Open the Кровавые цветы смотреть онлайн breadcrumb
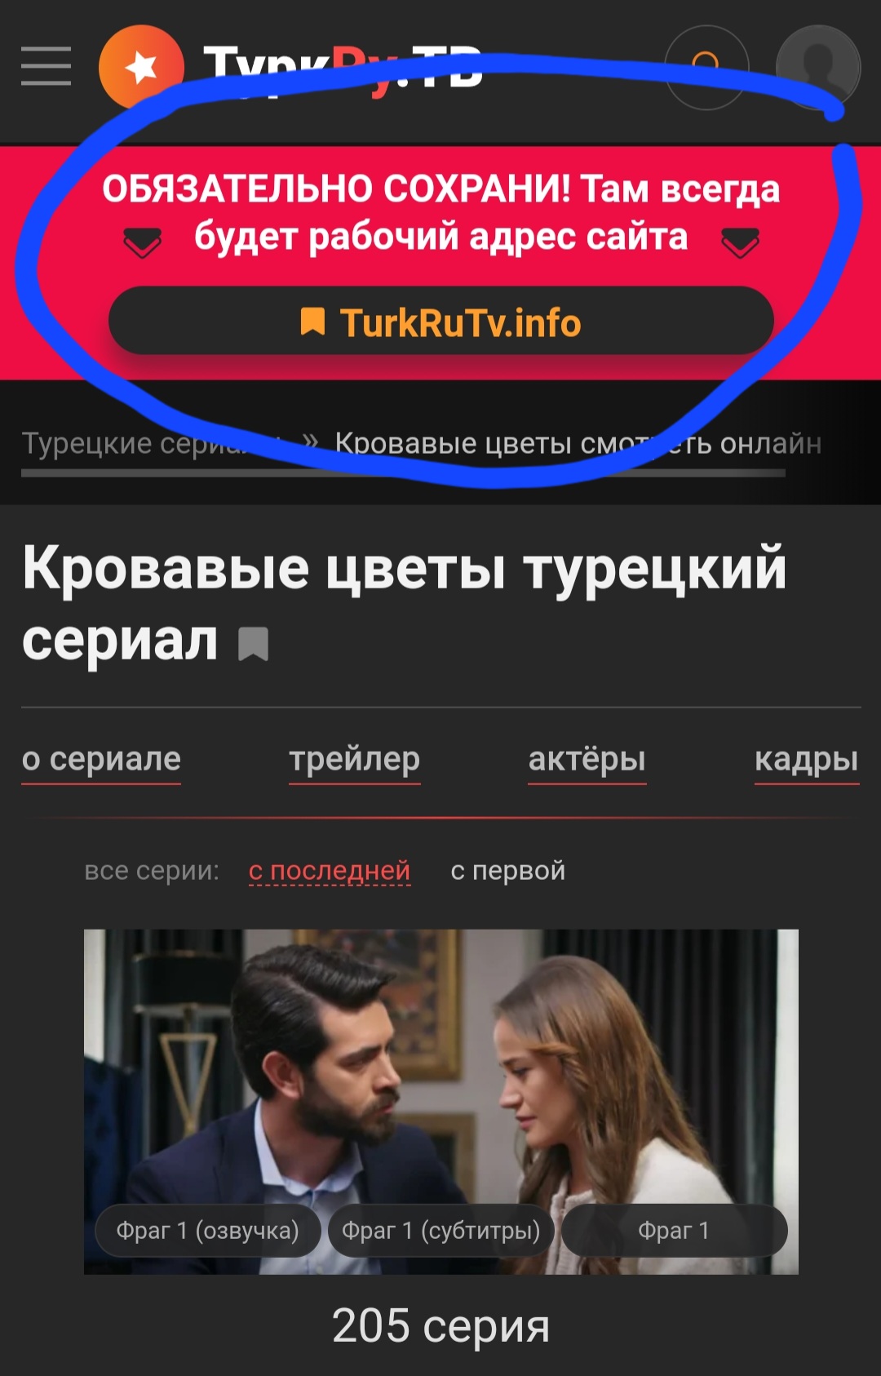The image size is (881, 1376). (x=578, y=443)
